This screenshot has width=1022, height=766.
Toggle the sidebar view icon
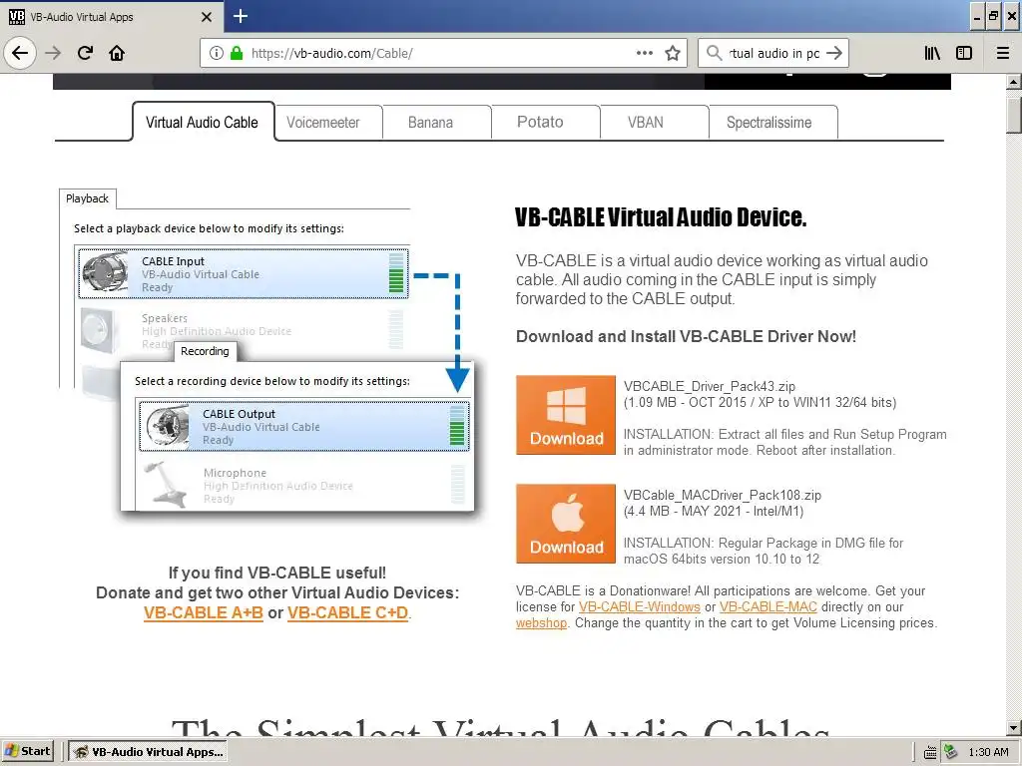(964, 53)
